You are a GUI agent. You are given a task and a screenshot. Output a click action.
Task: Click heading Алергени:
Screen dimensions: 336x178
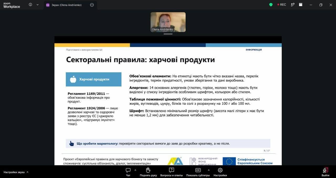139,88
